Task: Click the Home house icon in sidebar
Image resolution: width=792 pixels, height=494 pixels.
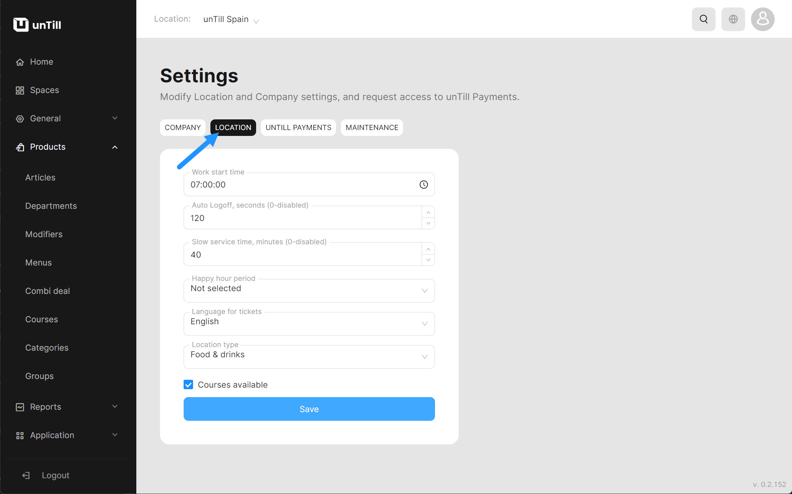Action: (20, 62)
